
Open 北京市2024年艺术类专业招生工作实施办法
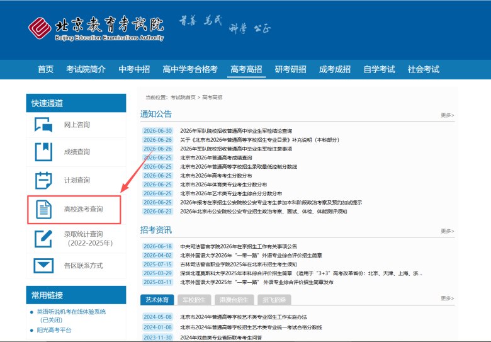(244, 317)
